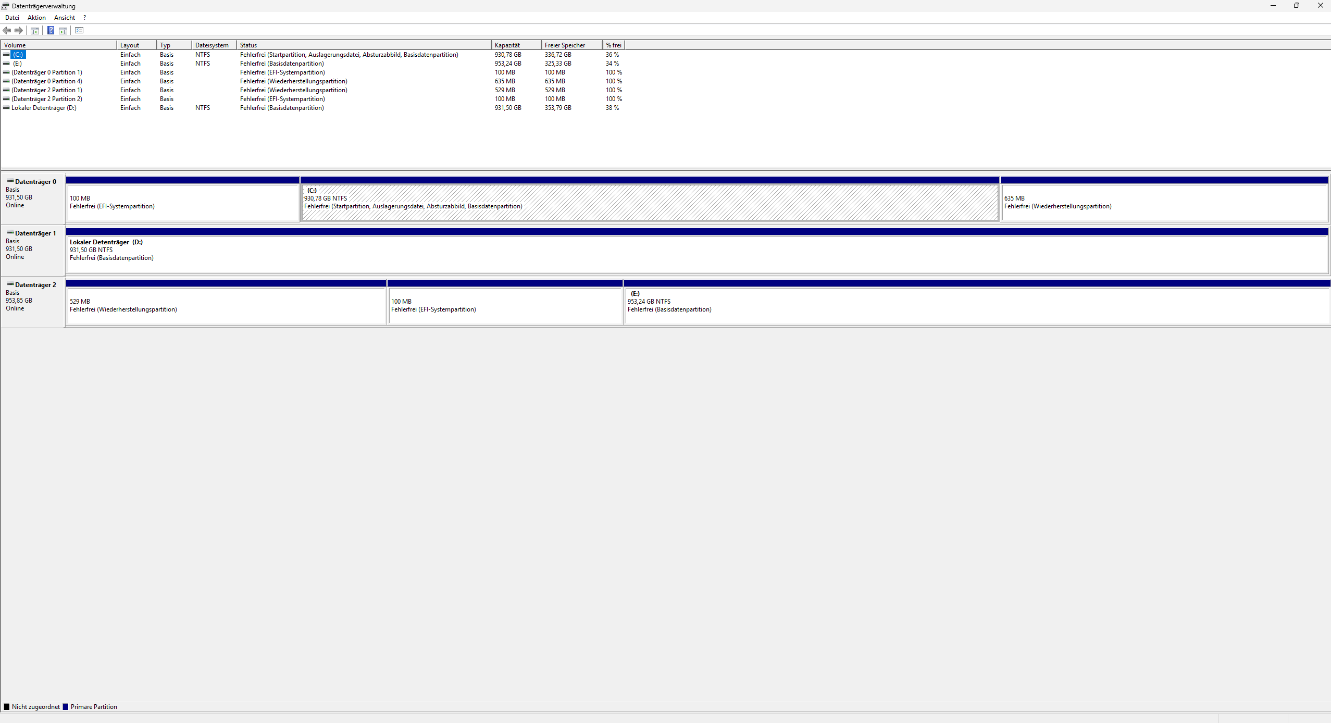This screenshot has height=723, width=1331.
Task: Click the Forward arrow toolbar icon
Action: 19,30
